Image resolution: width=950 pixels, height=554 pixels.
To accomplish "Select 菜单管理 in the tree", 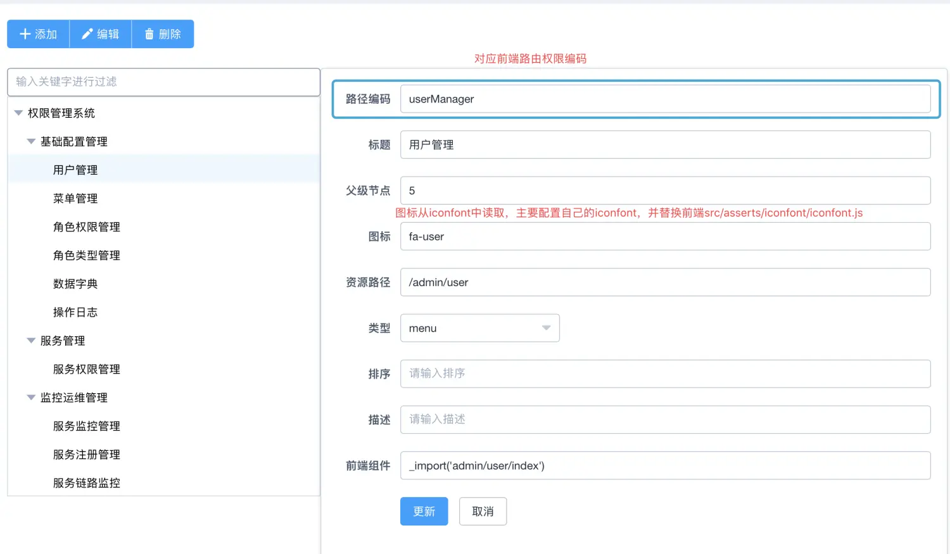I will coord(75,198).
